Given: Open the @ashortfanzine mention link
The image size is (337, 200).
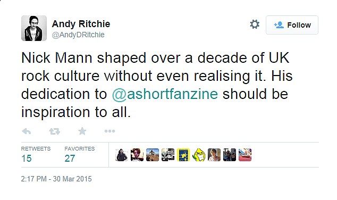Looking at the screenshot, I should point(165,94).
